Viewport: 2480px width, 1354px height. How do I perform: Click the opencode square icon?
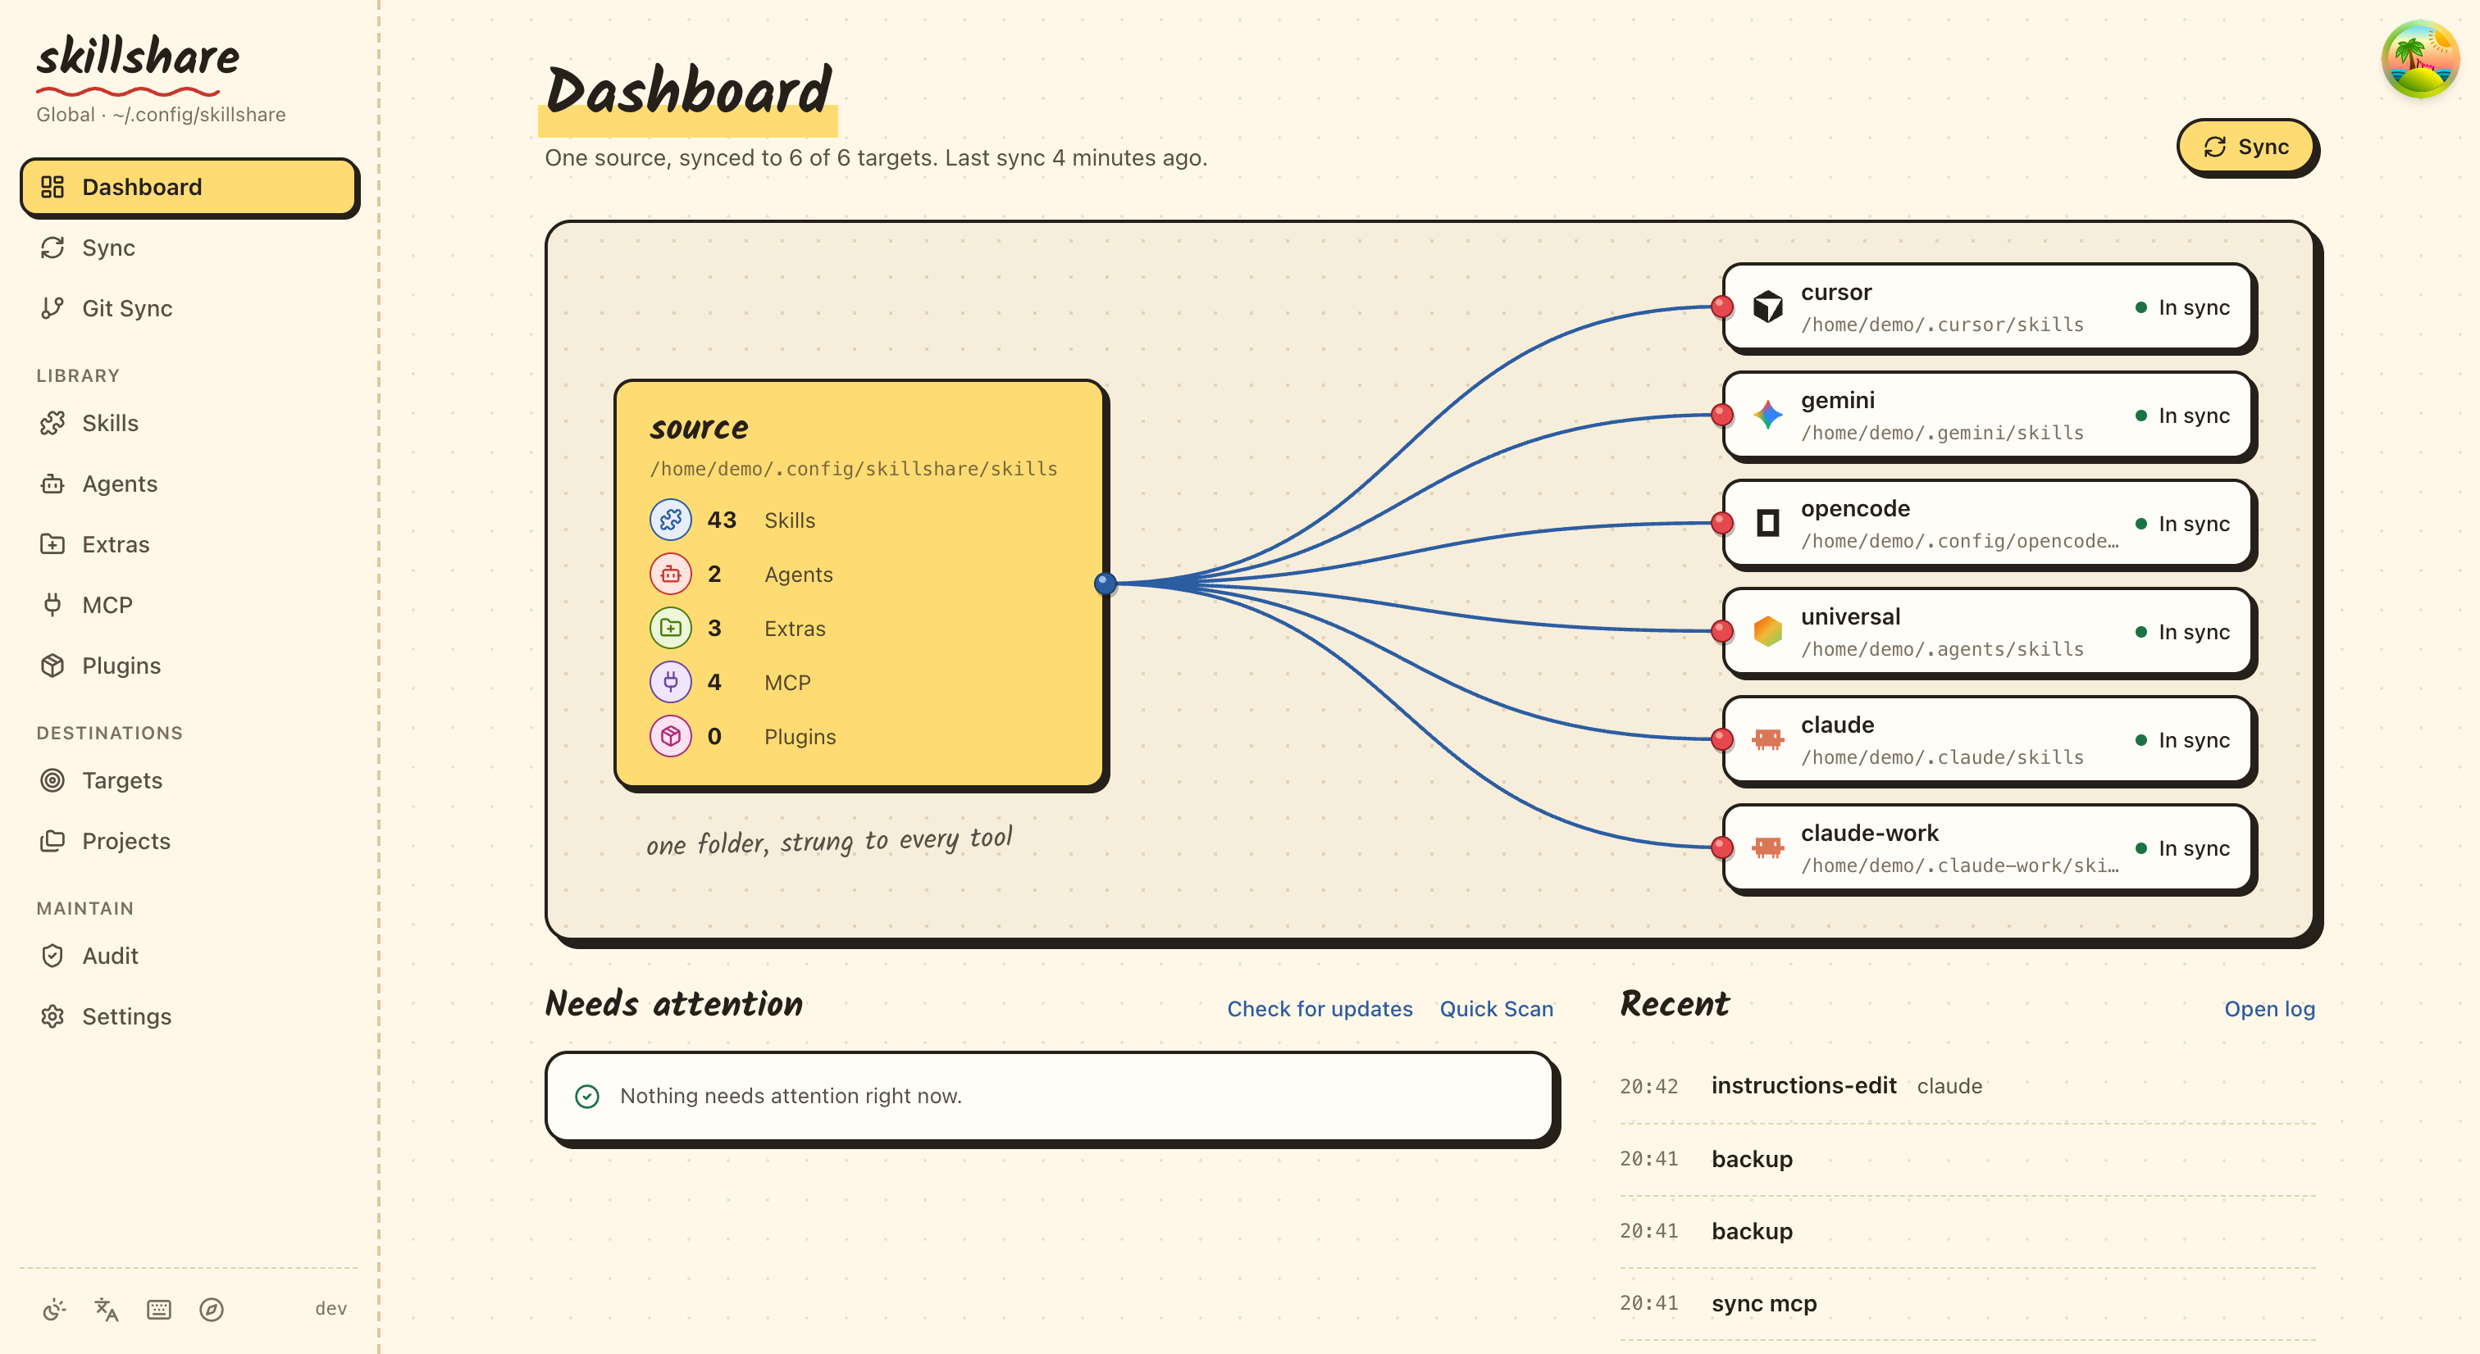(1767, 523)
